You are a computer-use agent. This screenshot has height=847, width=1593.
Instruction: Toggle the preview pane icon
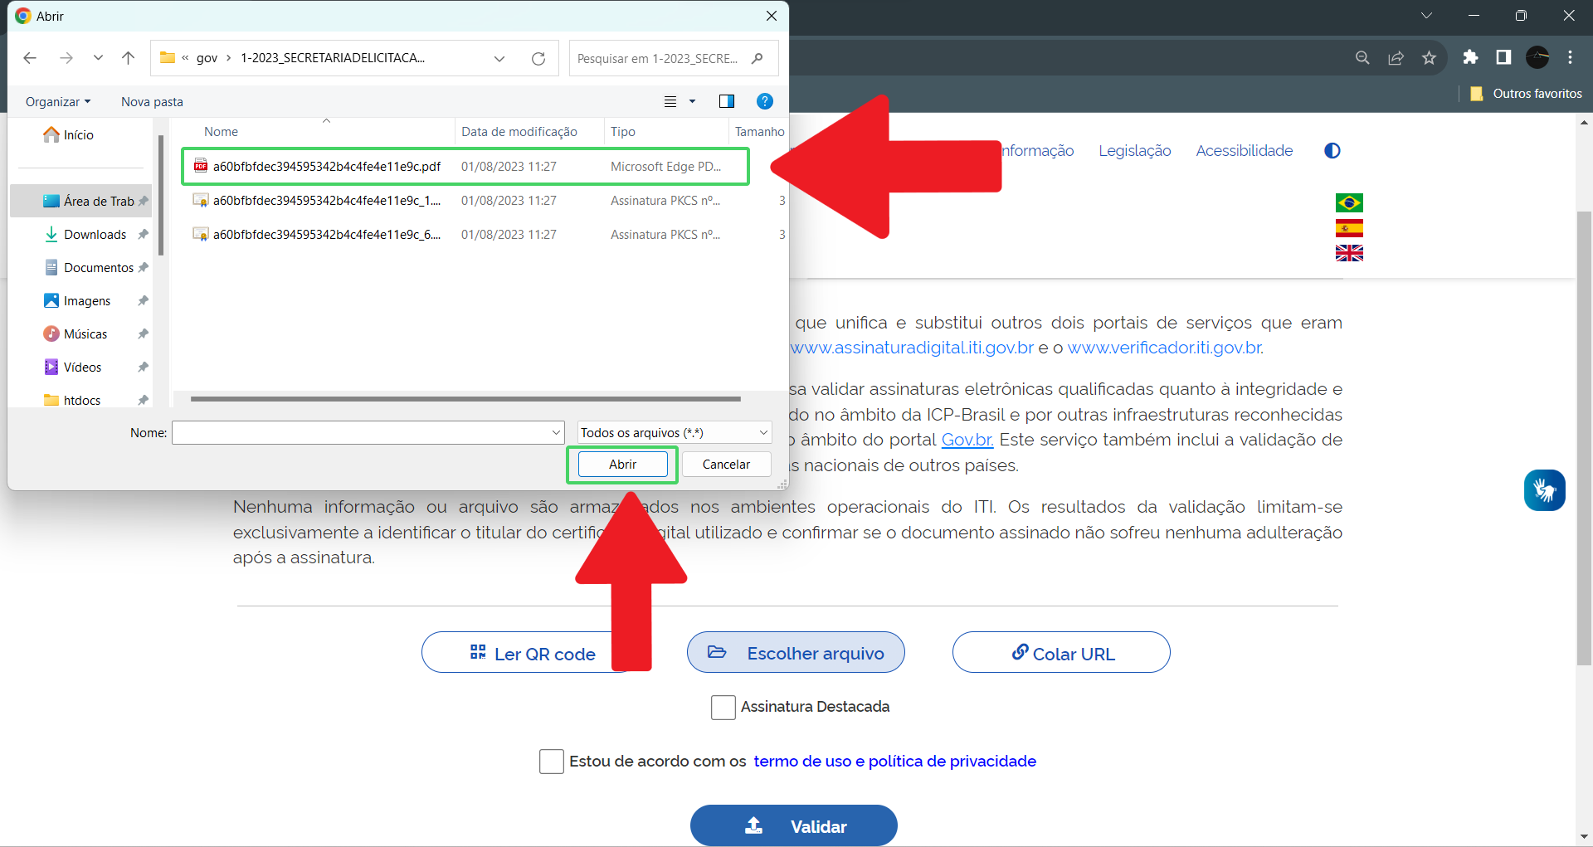pyautogui.click(x=726, y=101)
